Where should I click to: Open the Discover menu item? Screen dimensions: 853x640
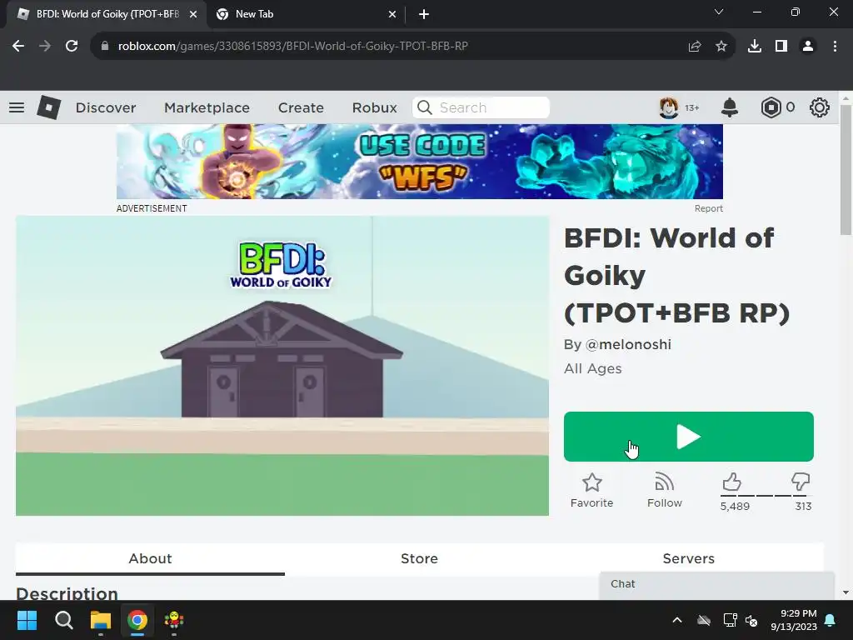(106, 107)
